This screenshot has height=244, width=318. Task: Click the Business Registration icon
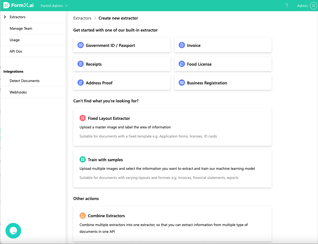click(x=182, y=83)
